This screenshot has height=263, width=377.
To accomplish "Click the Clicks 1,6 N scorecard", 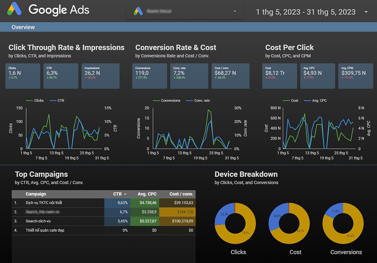I will [23, 76].
